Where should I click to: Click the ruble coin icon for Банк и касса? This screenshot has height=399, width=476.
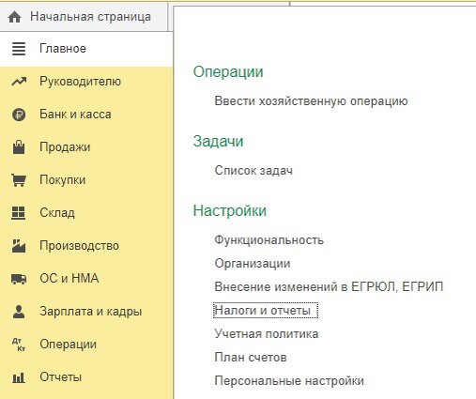pyautogui.click(x=19, y=115)
